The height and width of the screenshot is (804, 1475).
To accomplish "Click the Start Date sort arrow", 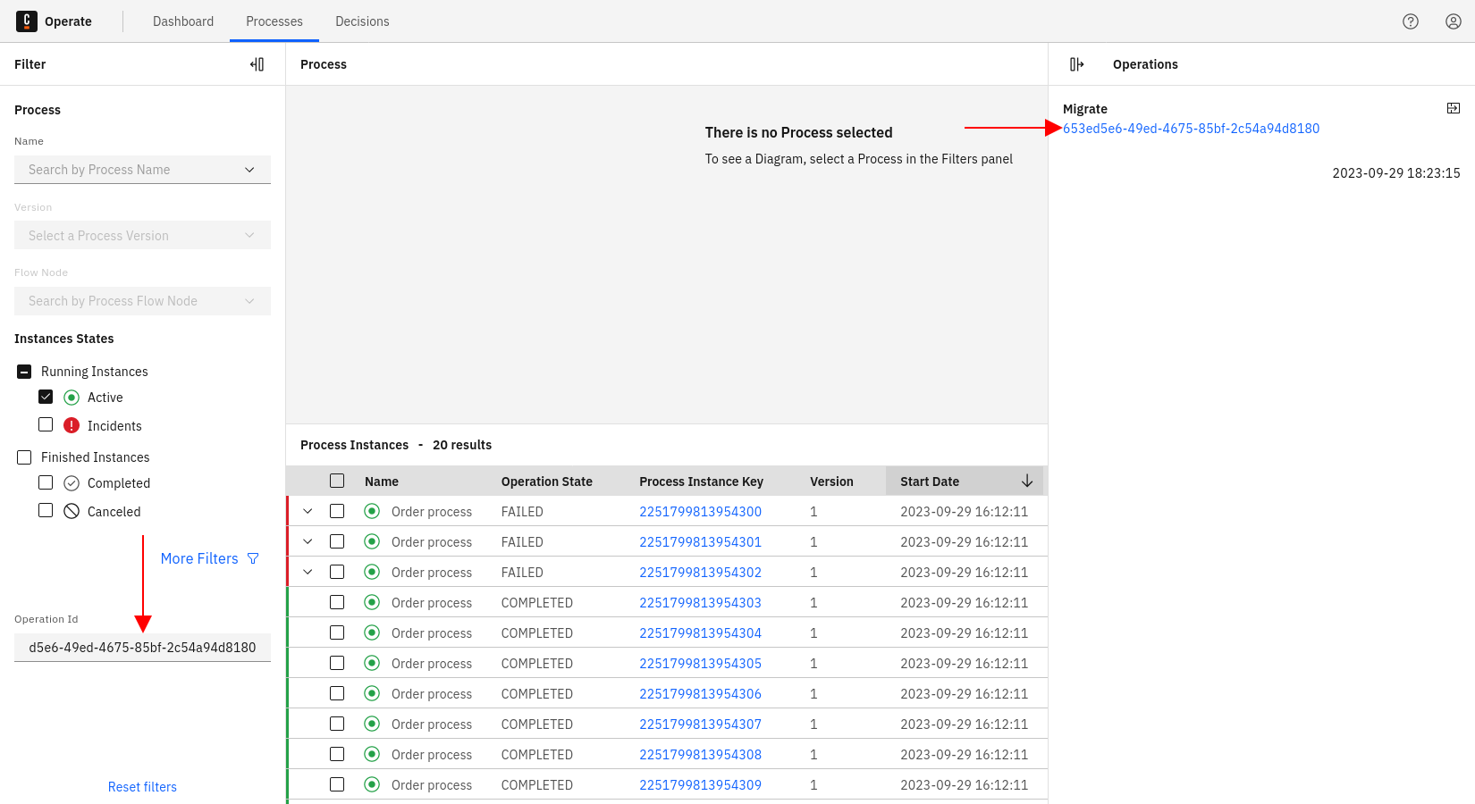I will click(x=1027, y=481).
